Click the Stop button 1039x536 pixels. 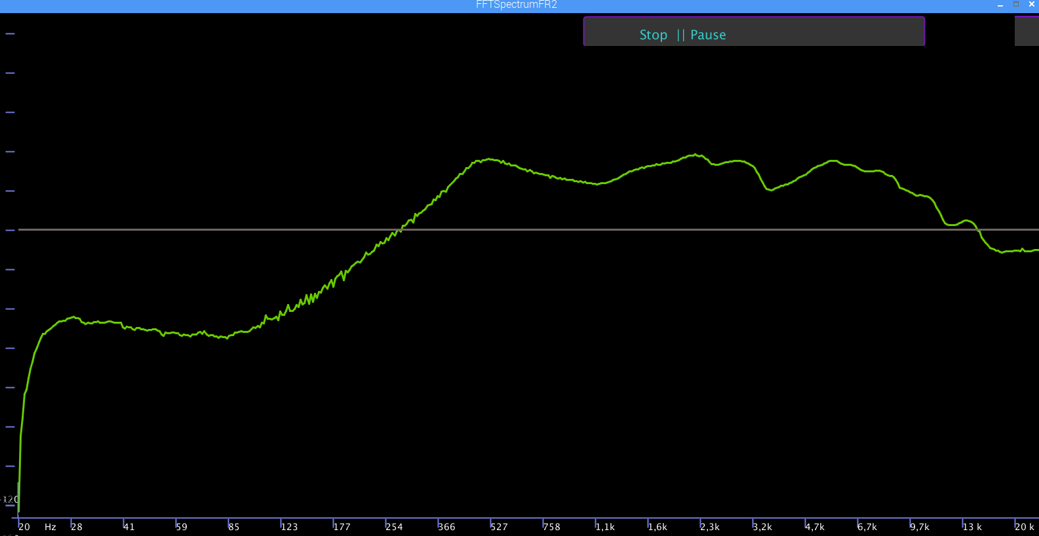coord(653,35)
